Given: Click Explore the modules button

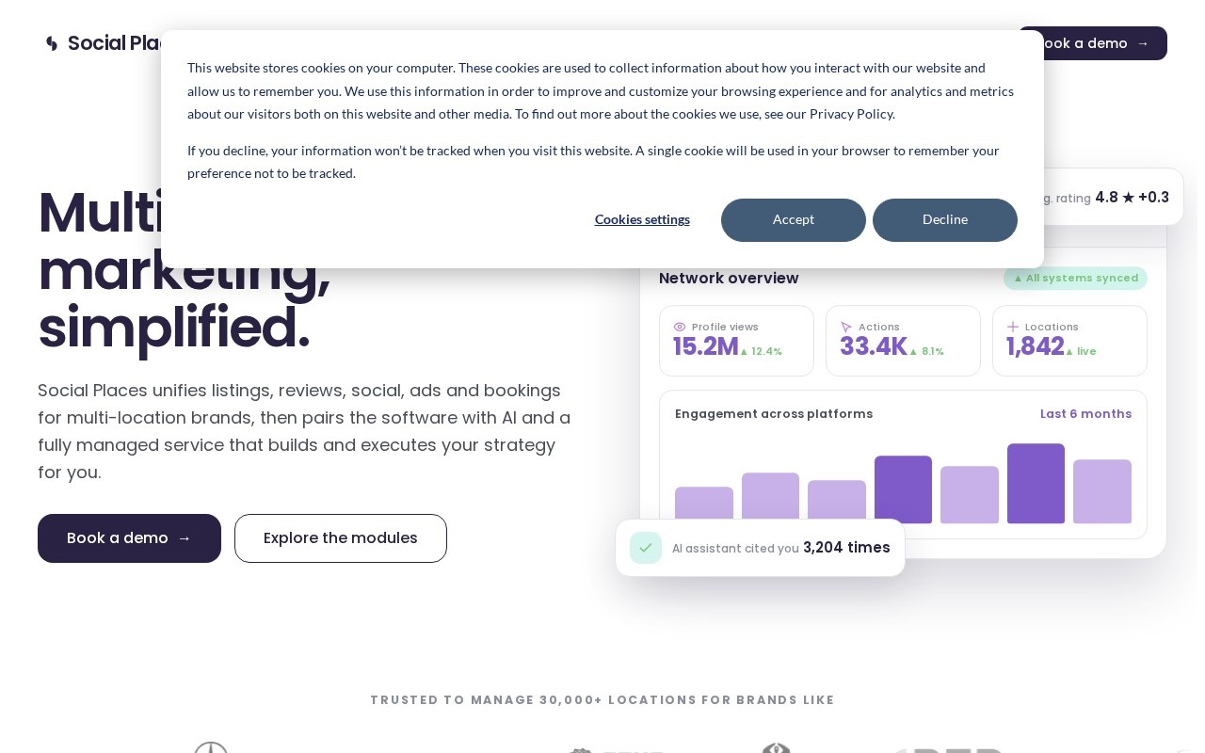Looking at the screenshot, I should pyautogui.click(x=341, y=538).
